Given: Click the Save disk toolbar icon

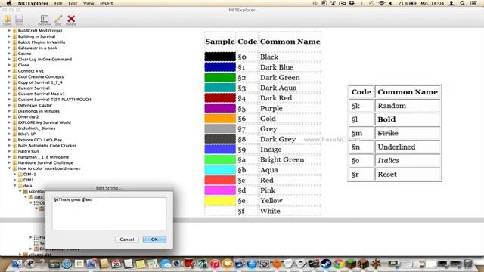Looking at the screenshot, I should coord(19,19).
